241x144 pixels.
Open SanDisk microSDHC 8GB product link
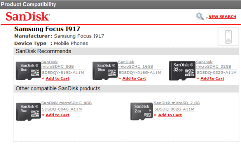pos(58,64)
